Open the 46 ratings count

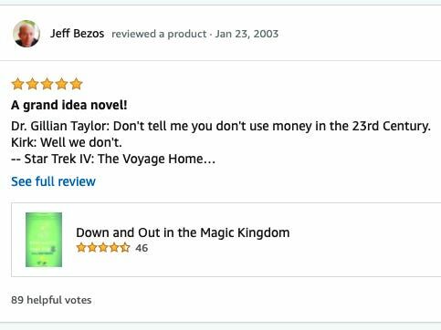[x=142, y=248]
